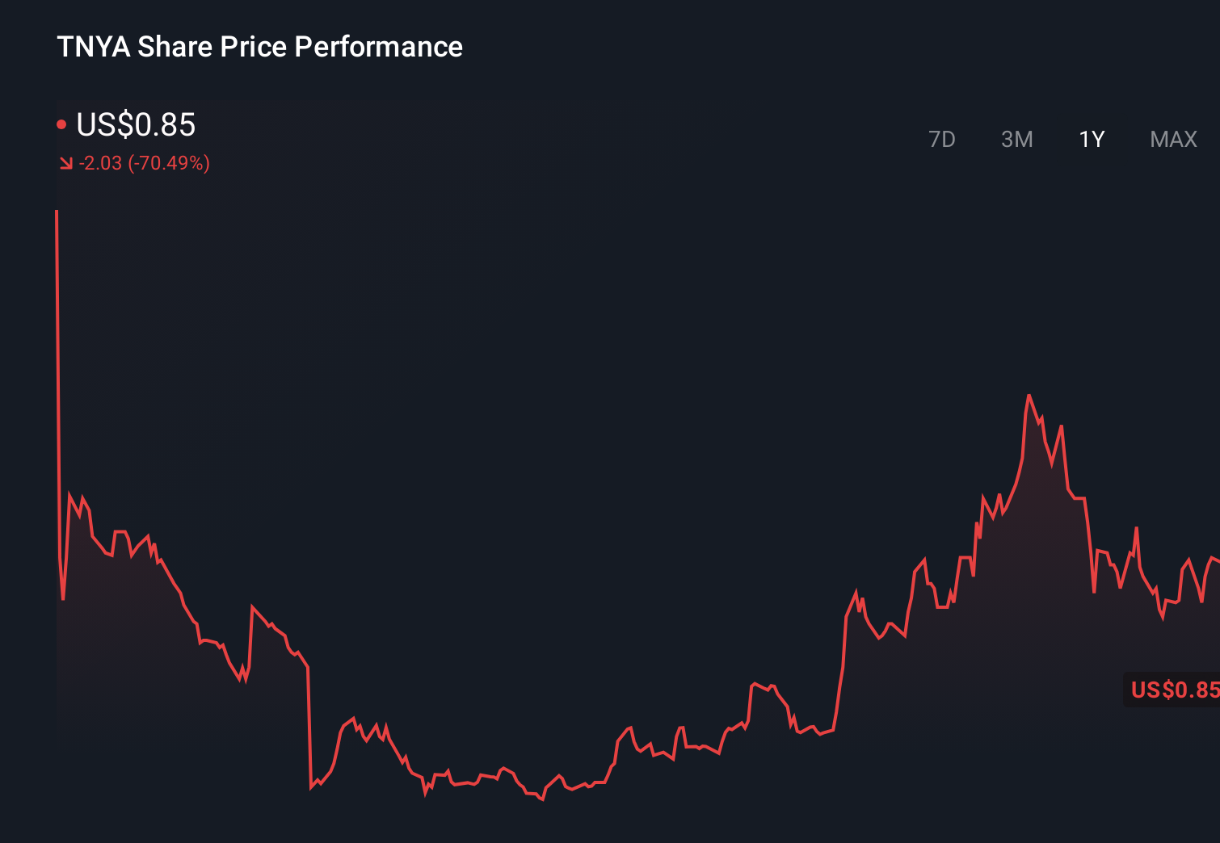Switch to the 3M time range

pos(1017,139)
